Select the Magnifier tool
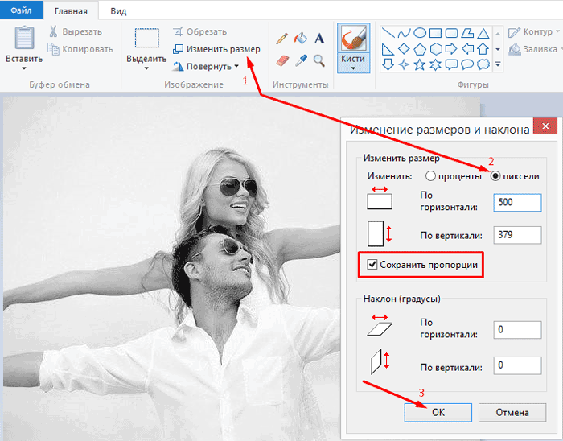This screenshot has width=563, height=441. click(x=319, y=60)
